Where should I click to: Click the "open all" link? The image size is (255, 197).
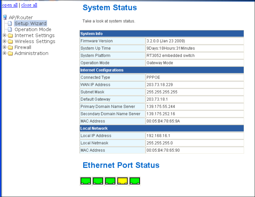tap(10, 5)
